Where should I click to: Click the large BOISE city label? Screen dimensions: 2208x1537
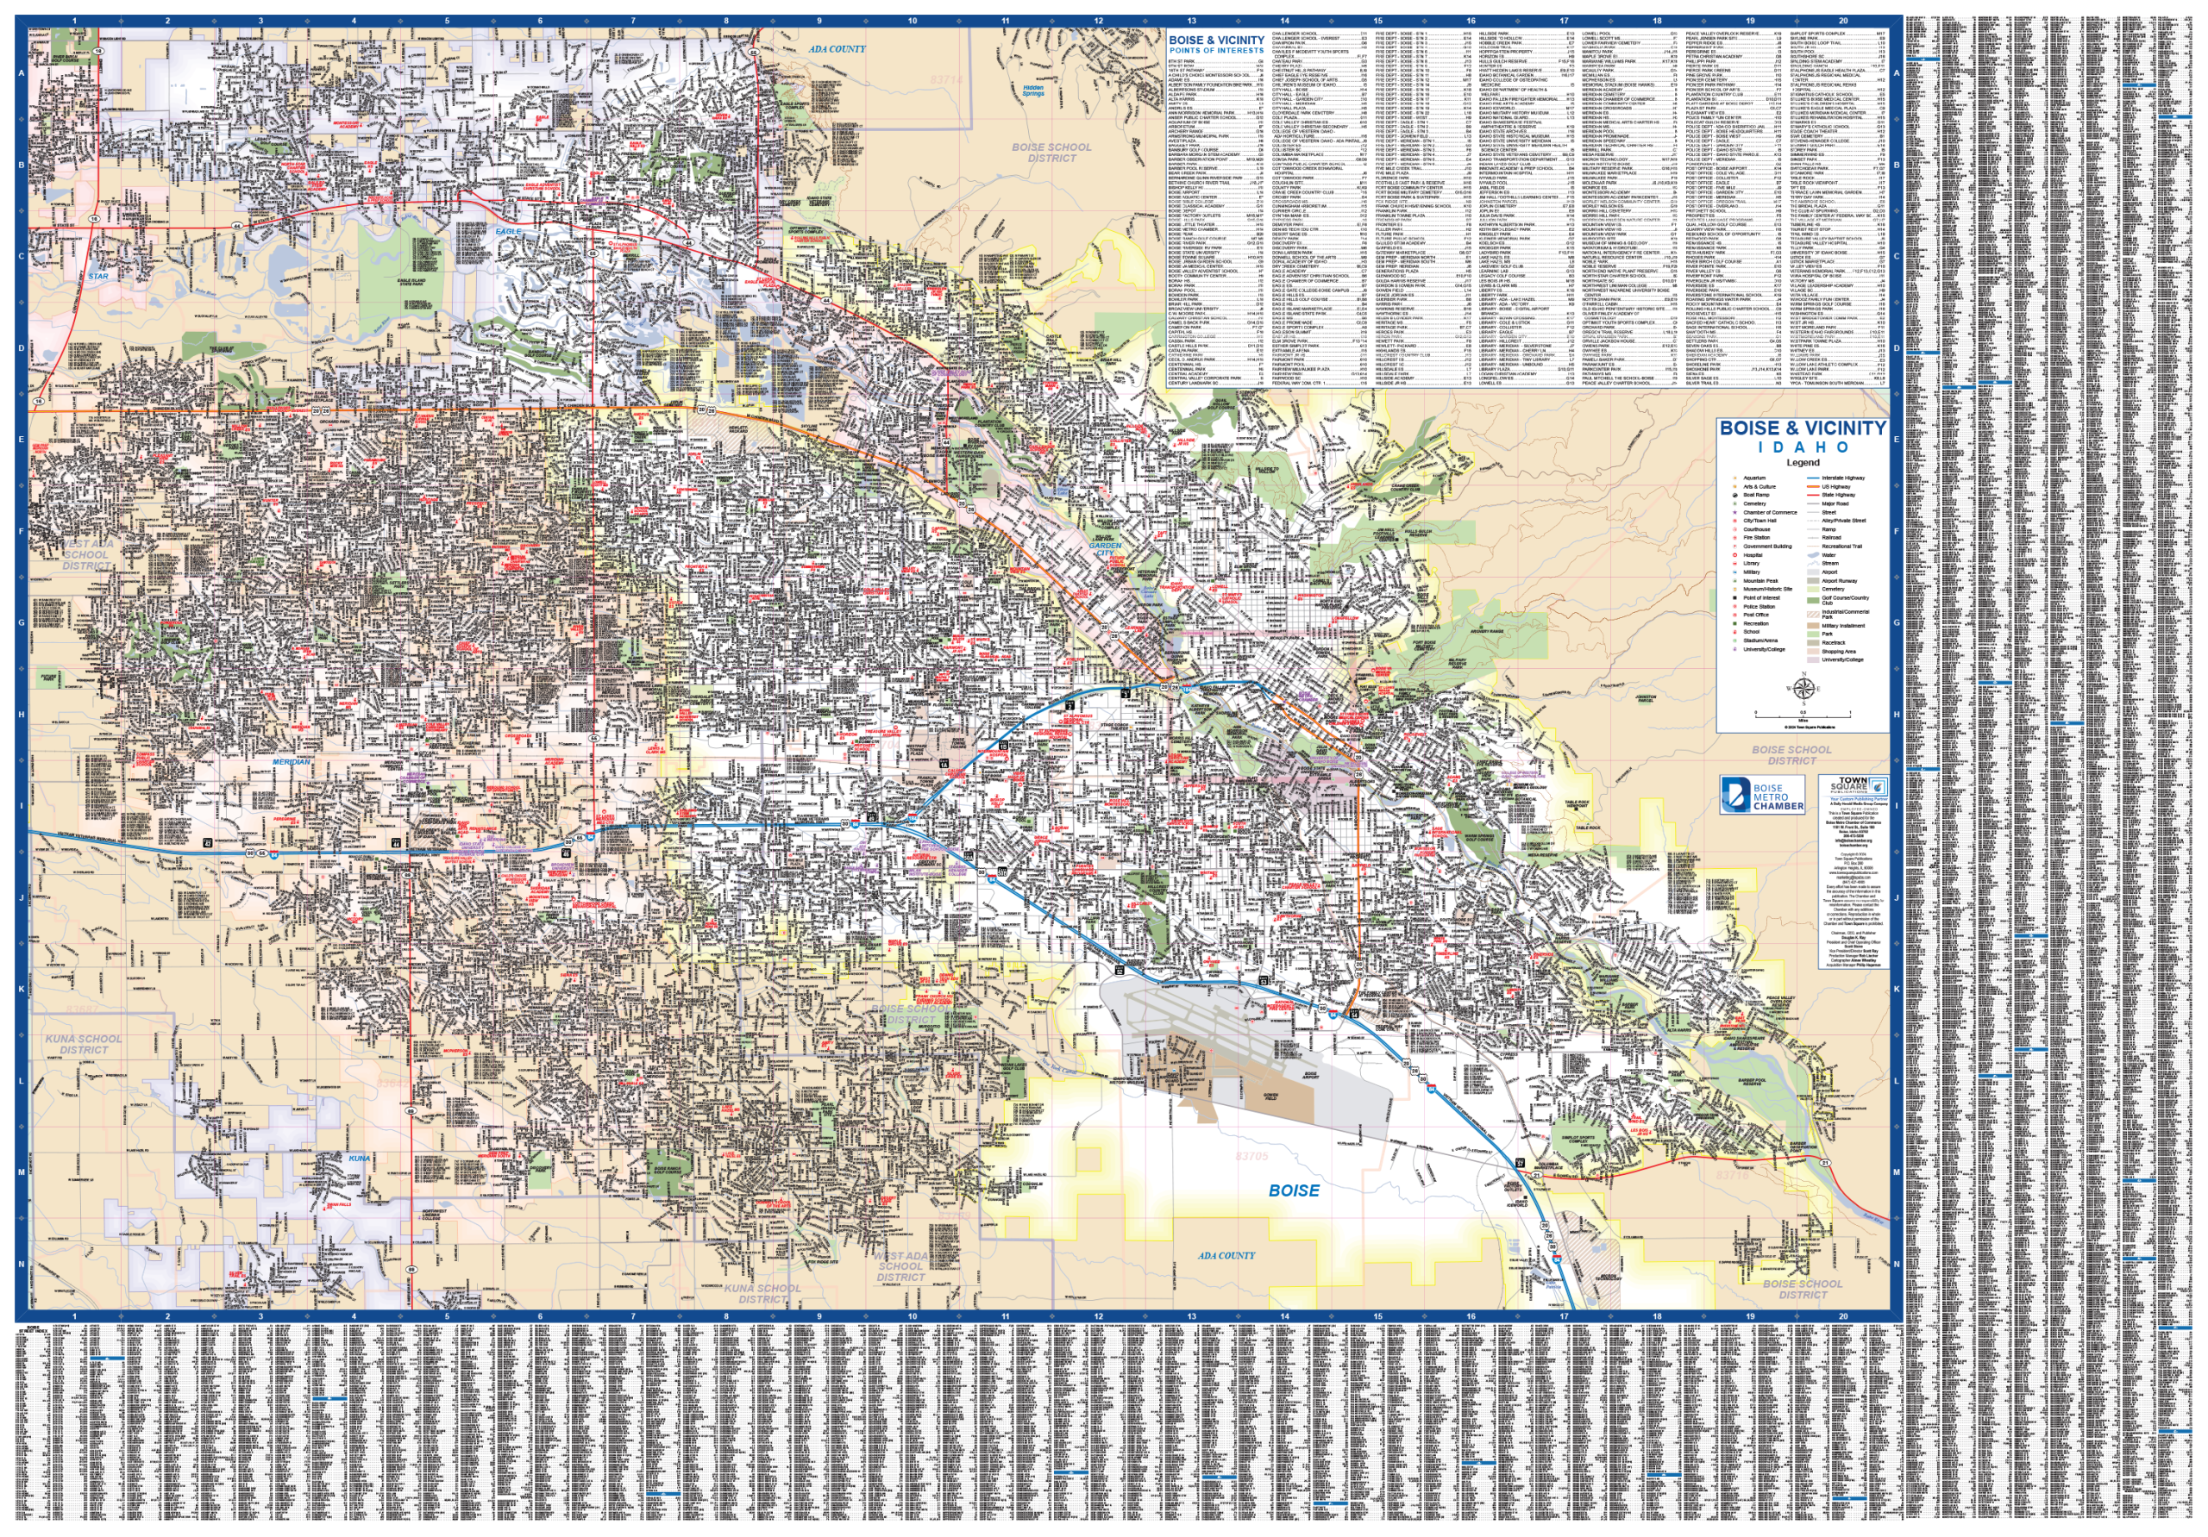click(1294, 1190)
